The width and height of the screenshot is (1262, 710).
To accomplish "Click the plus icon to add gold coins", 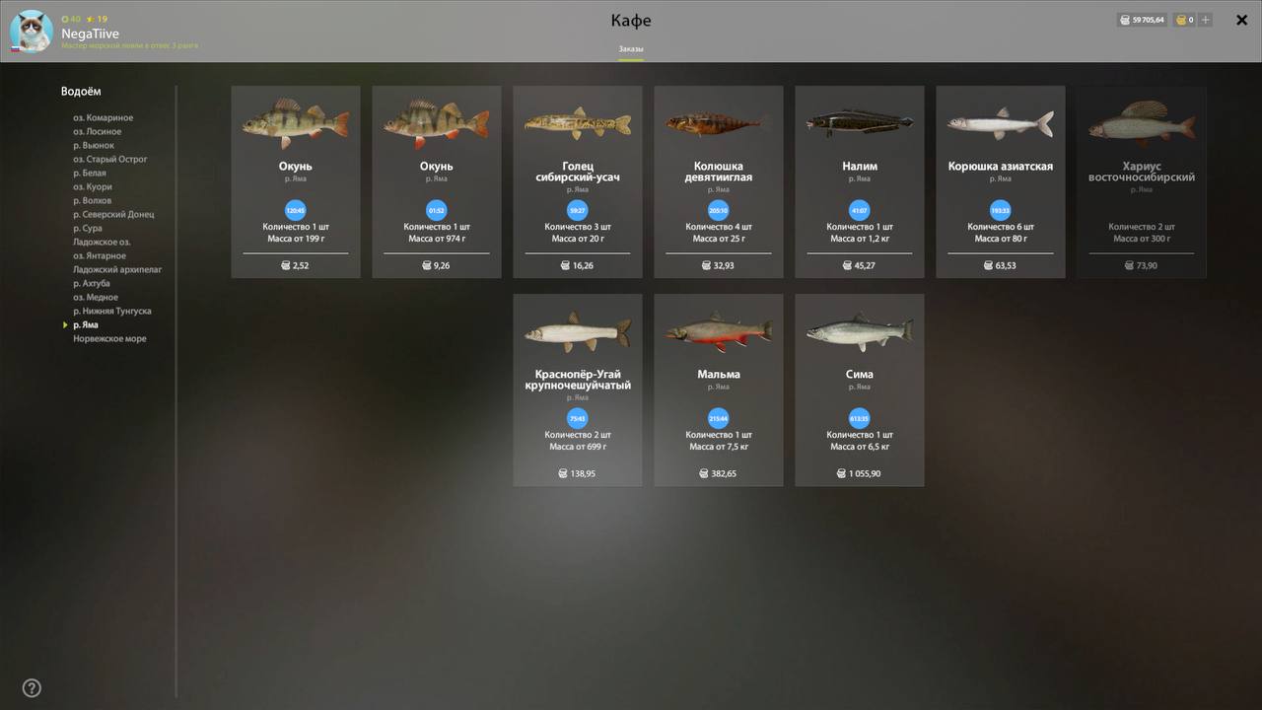I will (x=1206, y=20).
